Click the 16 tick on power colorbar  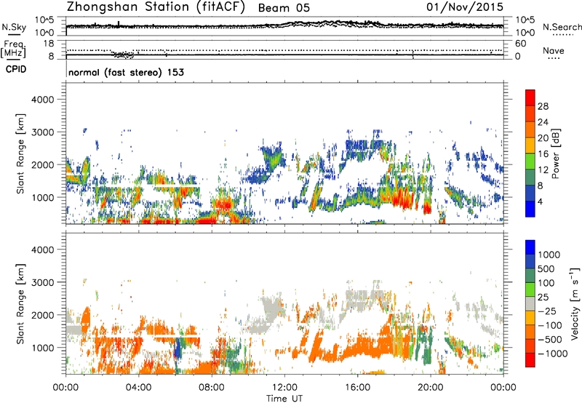coord(543,154)
